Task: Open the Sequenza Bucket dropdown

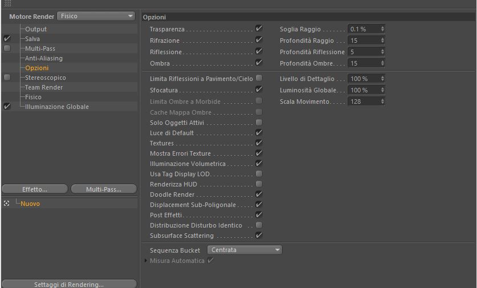Action: tap(244, 250)
